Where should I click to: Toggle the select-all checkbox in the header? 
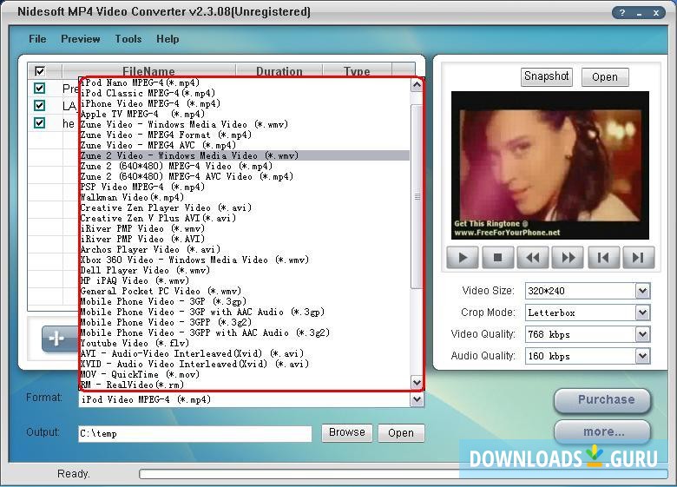[x=40, y=71]
